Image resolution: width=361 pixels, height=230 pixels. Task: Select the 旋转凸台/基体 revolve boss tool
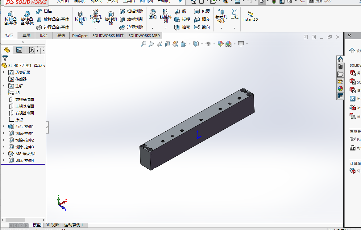click(x=27, y=18)
